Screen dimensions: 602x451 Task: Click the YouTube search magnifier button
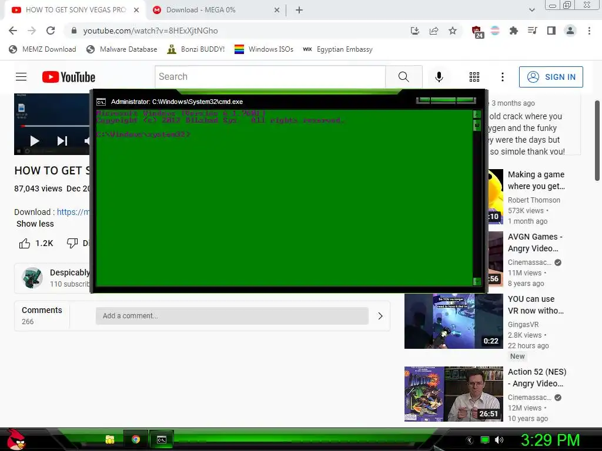tap(403, 77)
